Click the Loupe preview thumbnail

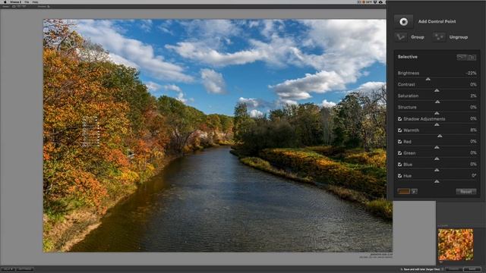(456, 244)
